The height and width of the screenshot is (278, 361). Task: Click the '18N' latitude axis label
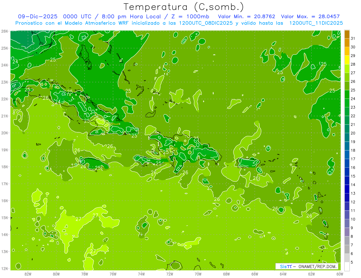coord(4,167)
